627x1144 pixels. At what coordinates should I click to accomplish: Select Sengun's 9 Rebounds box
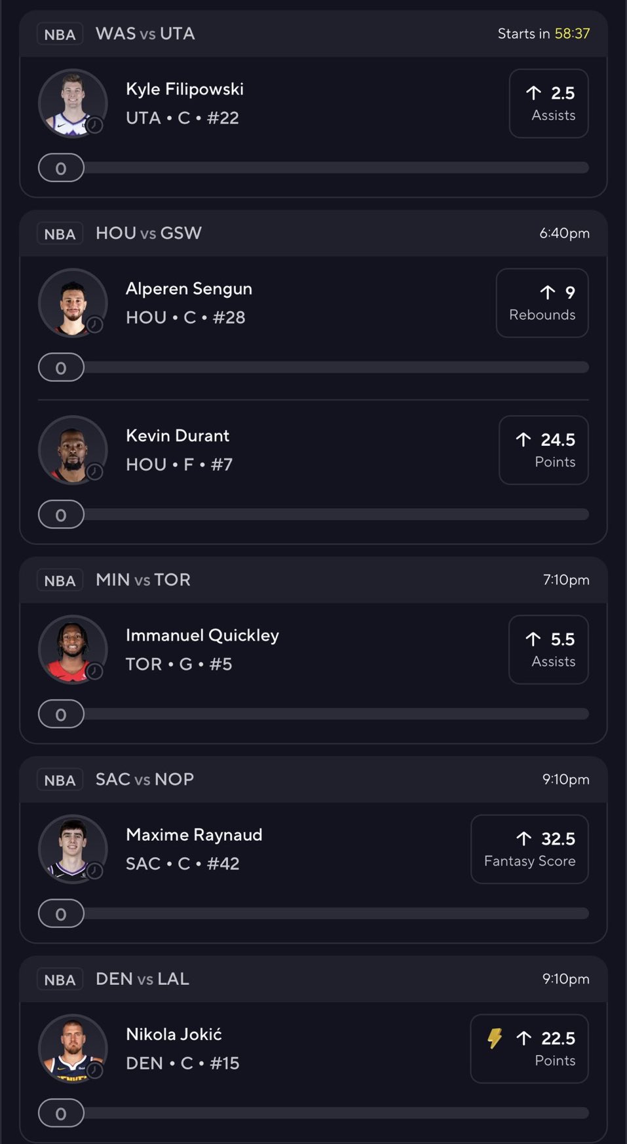click(542, 303)
